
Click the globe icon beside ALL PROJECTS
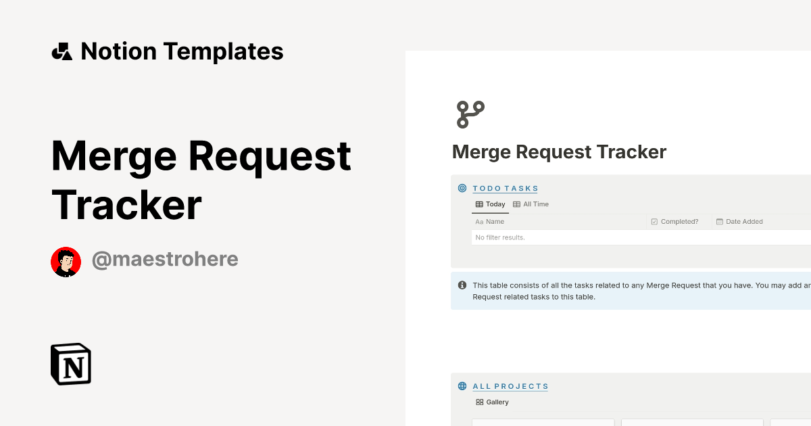[462, 386]
